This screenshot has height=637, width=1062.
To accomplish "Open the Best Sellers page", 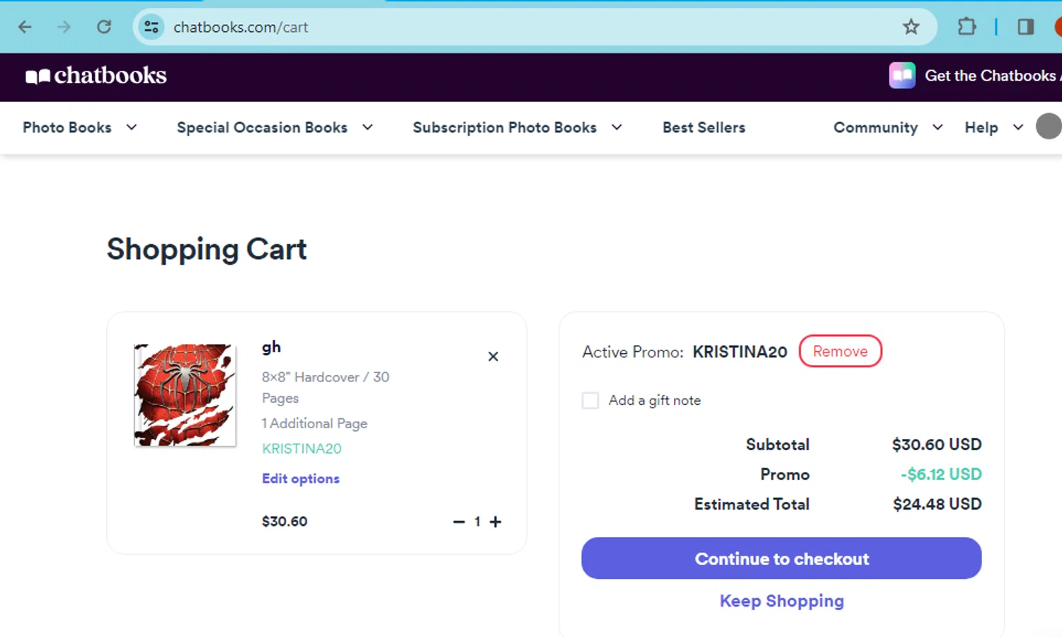I will (x=704, y=127).
